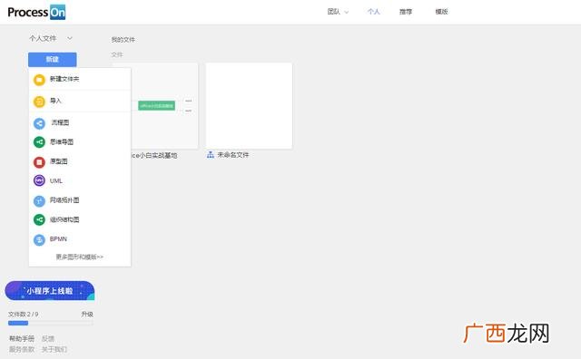581x359 pixels.
Task: Open 更多图形和模板>> link
Action: (80, 257)
